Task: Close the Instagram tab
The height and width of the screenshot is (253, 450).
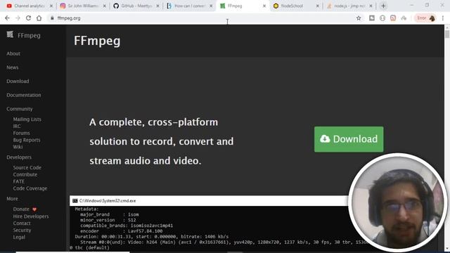Action: pyautogui.click(x=105, y=6)
